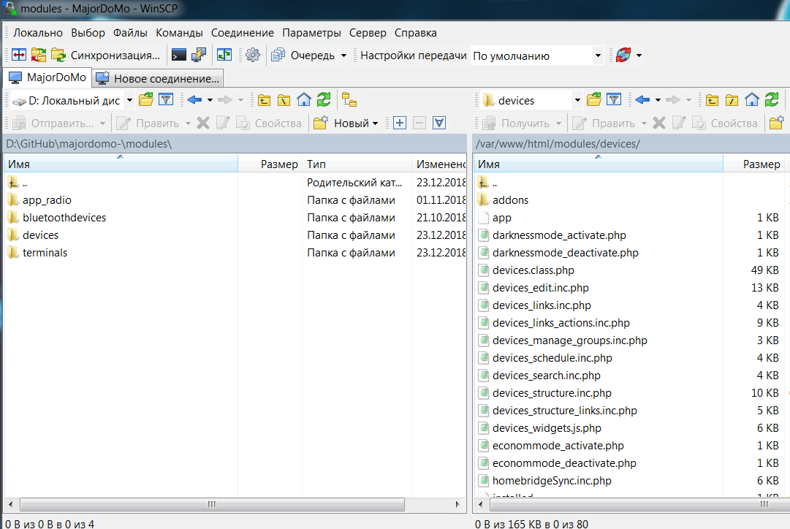Refresh the remote panel listing
Screen dimensions: 790x529
pyautogui.click(x=772, y=100)
